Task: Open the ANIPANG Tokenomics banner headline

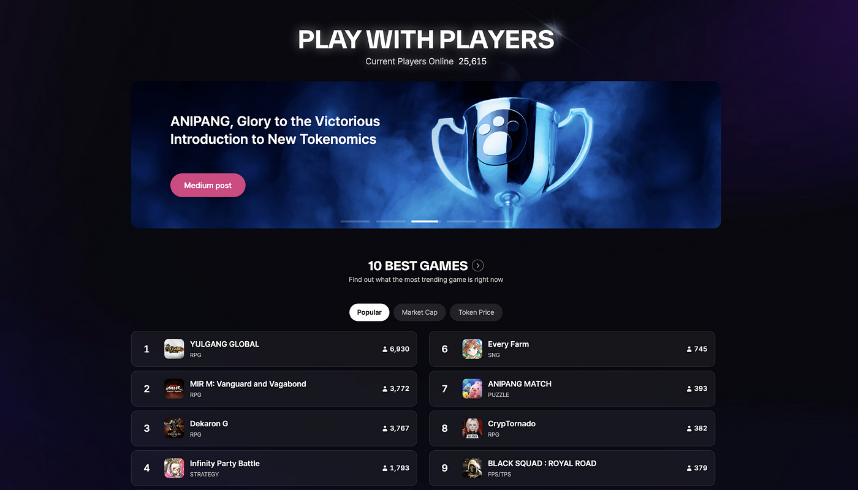Action: click(275, 130)
